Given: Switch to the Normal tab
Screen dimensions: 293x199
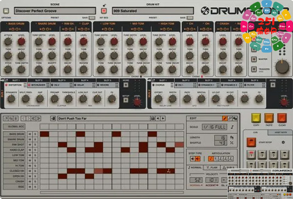Looking at the screenshot, I should tap(196, 167).
